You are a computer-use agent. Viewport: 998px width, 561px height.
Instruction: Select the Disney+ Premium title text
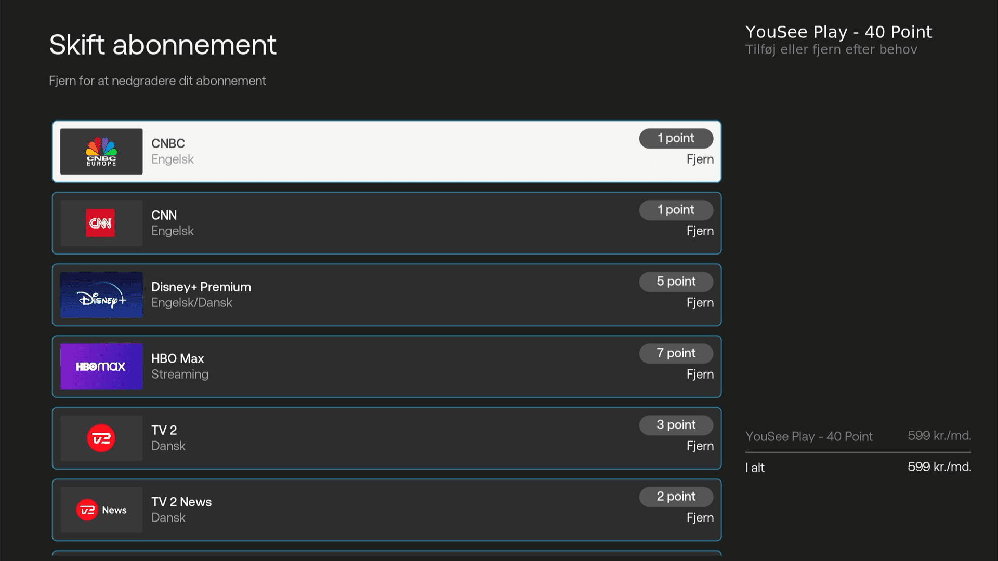201,287
